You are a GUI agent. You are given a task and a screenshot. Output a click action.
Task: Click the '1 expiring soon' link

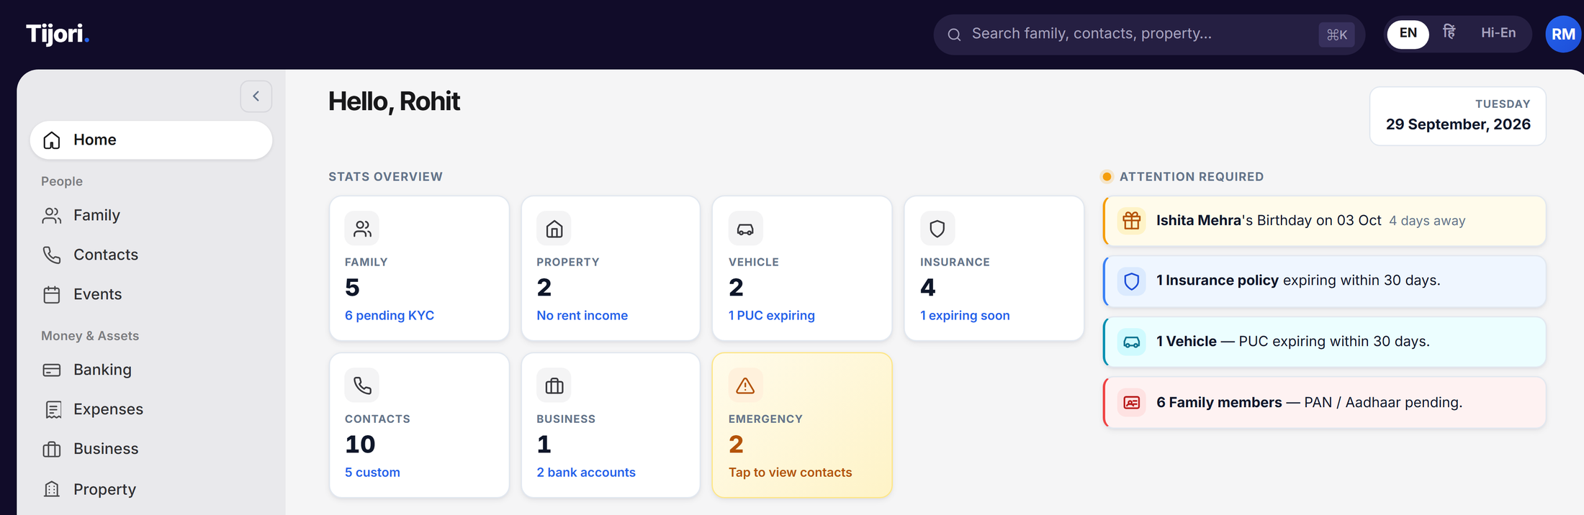pyautogui.click(x=965, y=316)
